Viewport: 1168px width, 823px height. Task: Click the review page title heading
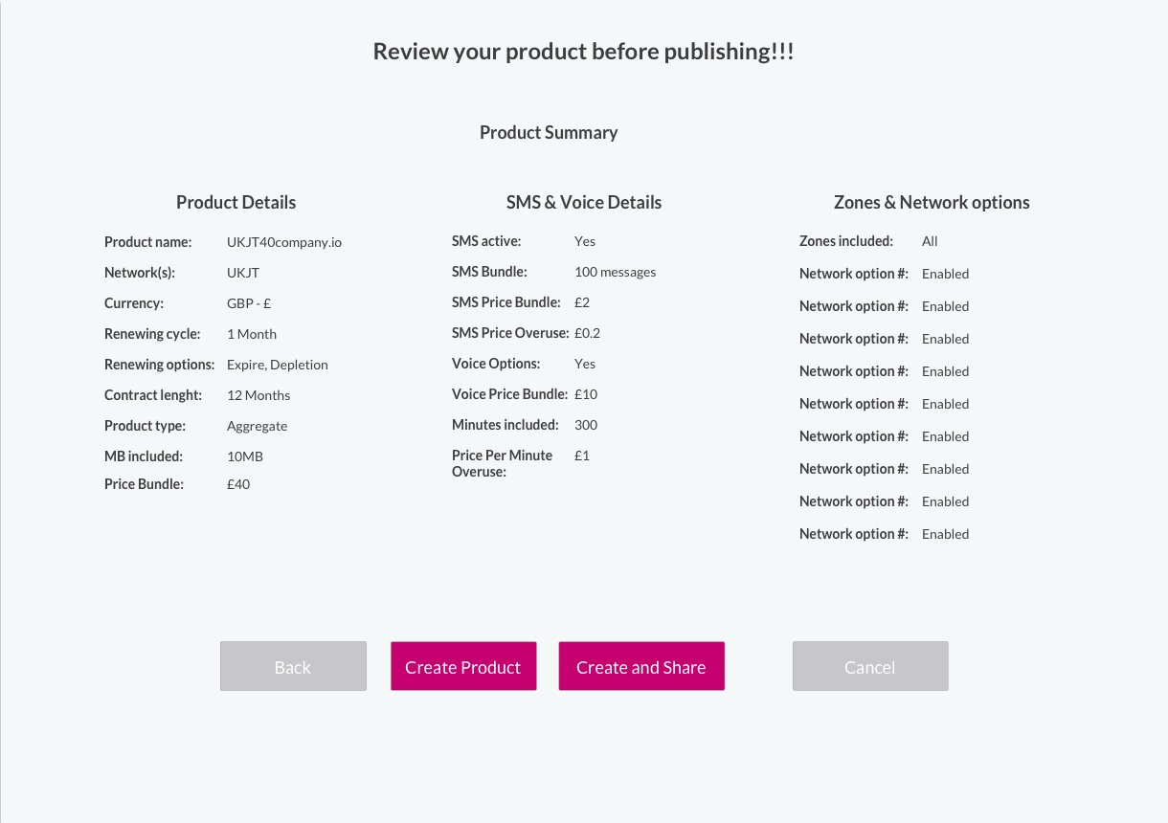[x=584, y=52]
